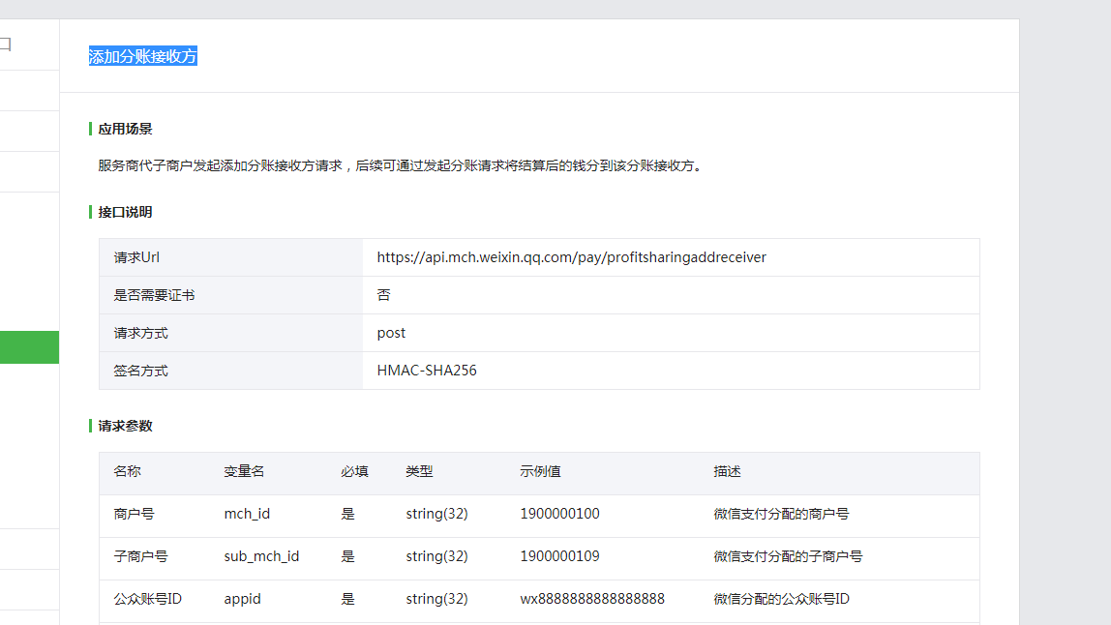Click the mch_id variable name cell
Screen dimensions: 1111x625
tap(247, 515)
